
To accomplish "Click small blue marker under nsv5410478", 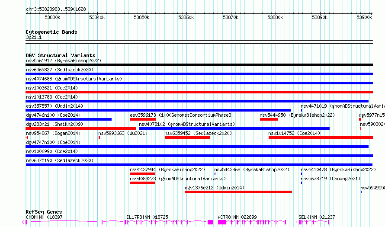I will [x=302, y=174].
